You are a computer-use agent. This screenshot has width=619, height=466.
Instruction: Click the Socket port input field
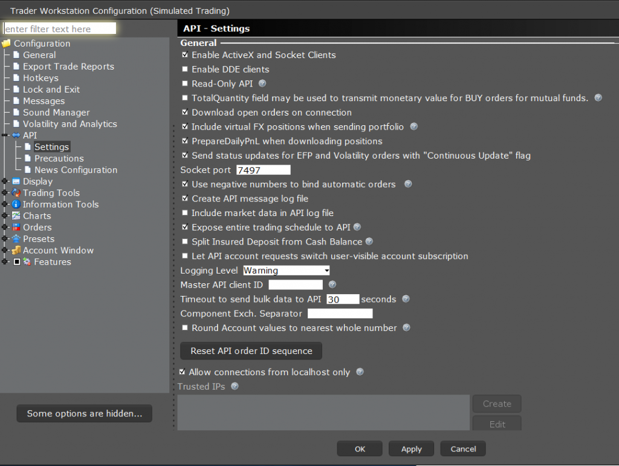[x=264, y=170]
